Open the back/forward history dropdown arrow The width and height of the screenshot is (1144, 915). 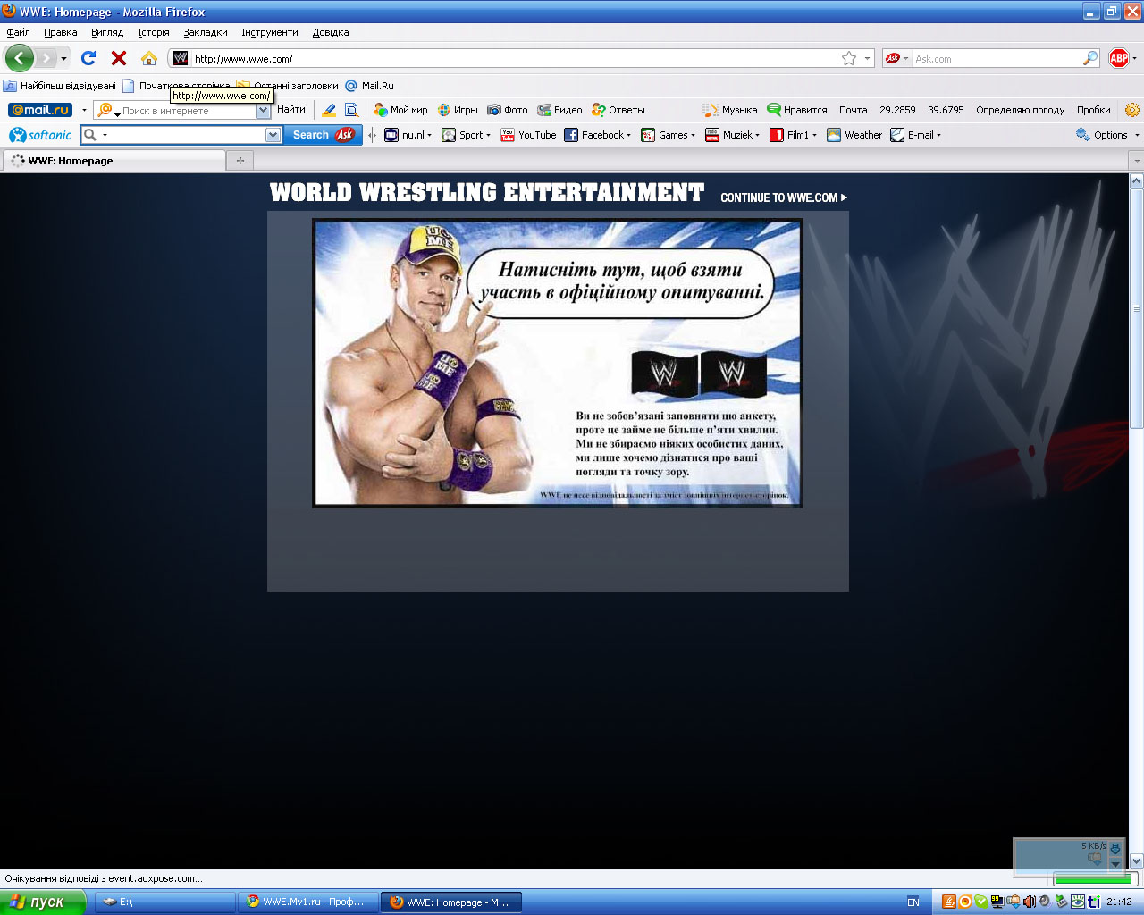[x=63, y=59]
